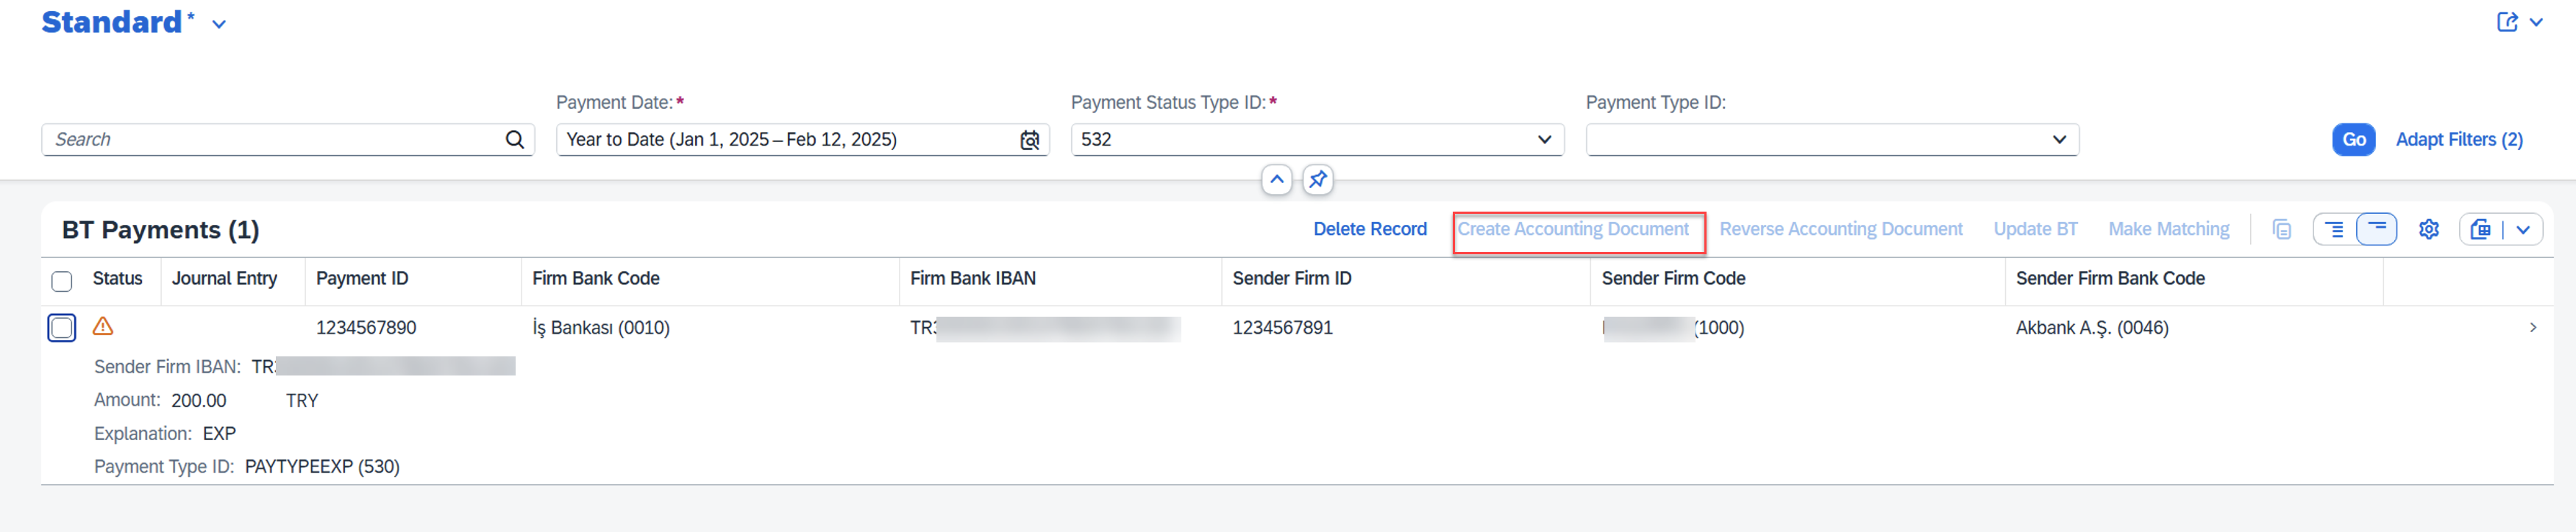This screenshot has height=532, width=2576.
Task: Click the Export to spreadsheet icon
Action: click(x=2480, y=229)
